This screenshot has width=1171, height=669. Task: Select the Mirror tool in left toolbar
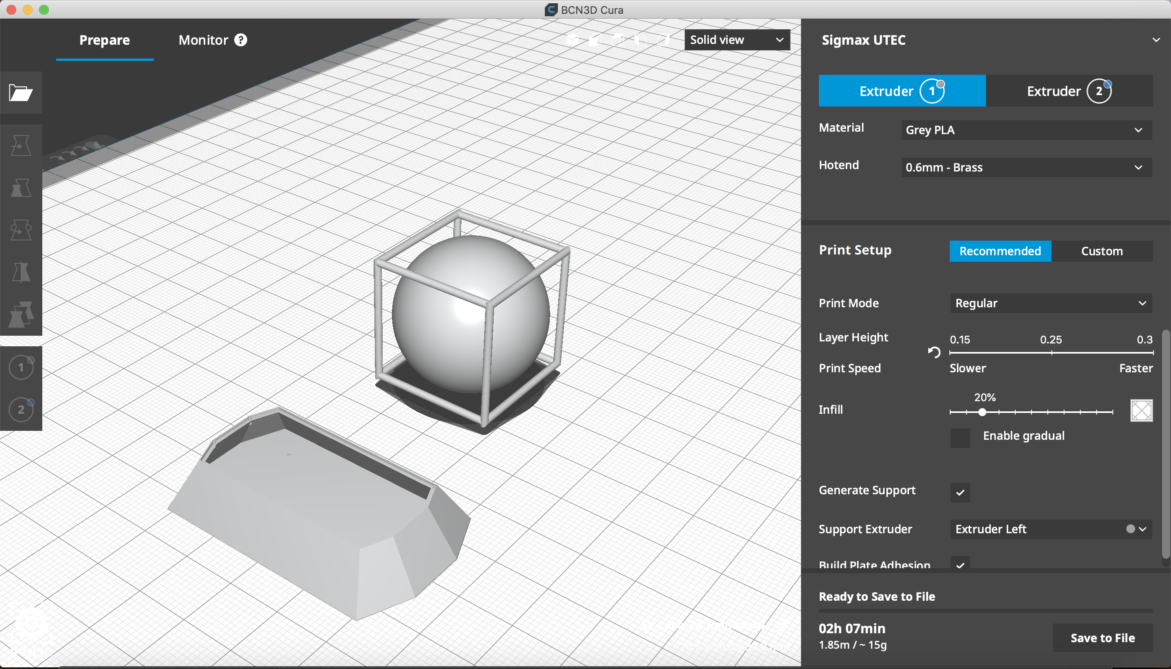click(x=21, y=272)
